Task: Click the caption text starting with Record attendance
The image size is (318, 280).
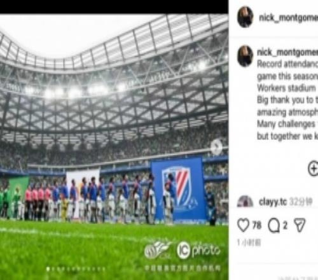Action: (x=287, y=100)
